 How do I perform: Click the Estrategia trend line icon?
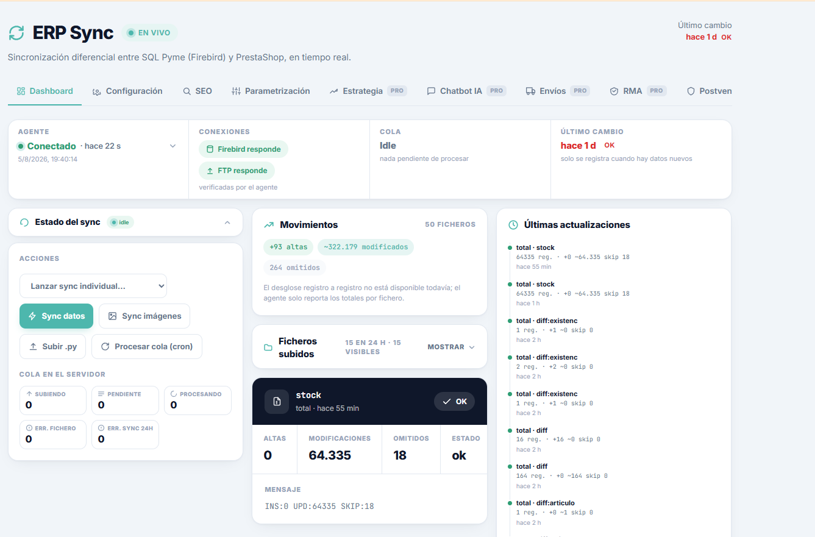pyautogui.click(x=333, y=91)
